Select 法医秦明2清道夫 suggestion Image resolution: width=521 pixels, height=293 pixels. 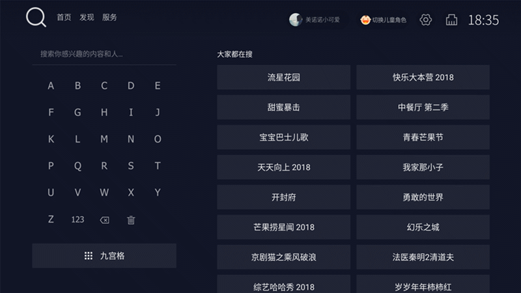pyautogui.click(x=423, y=257)
